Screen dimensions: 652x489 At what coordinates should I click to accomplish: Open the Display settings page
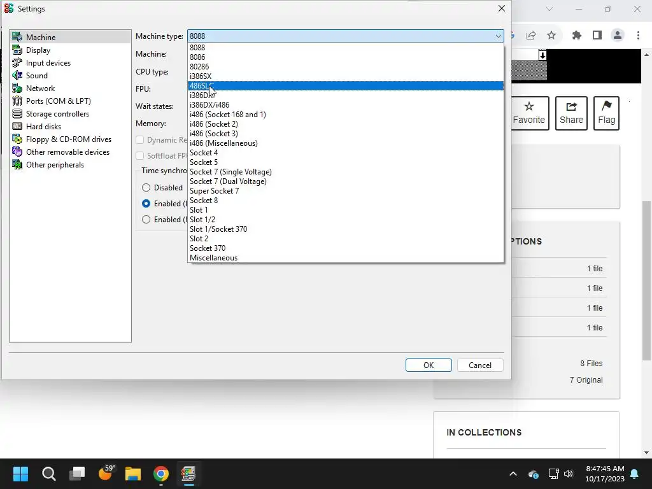point(70,50)
